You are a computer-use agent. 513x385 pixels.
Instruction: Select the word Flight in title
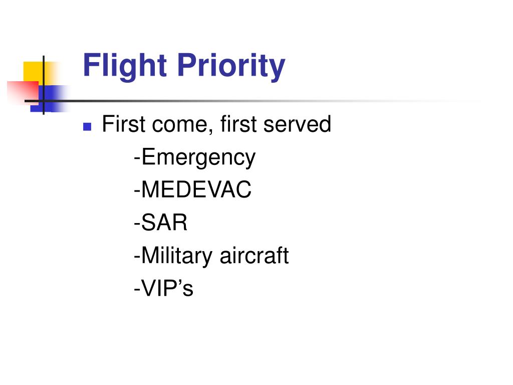coord(125,67)
